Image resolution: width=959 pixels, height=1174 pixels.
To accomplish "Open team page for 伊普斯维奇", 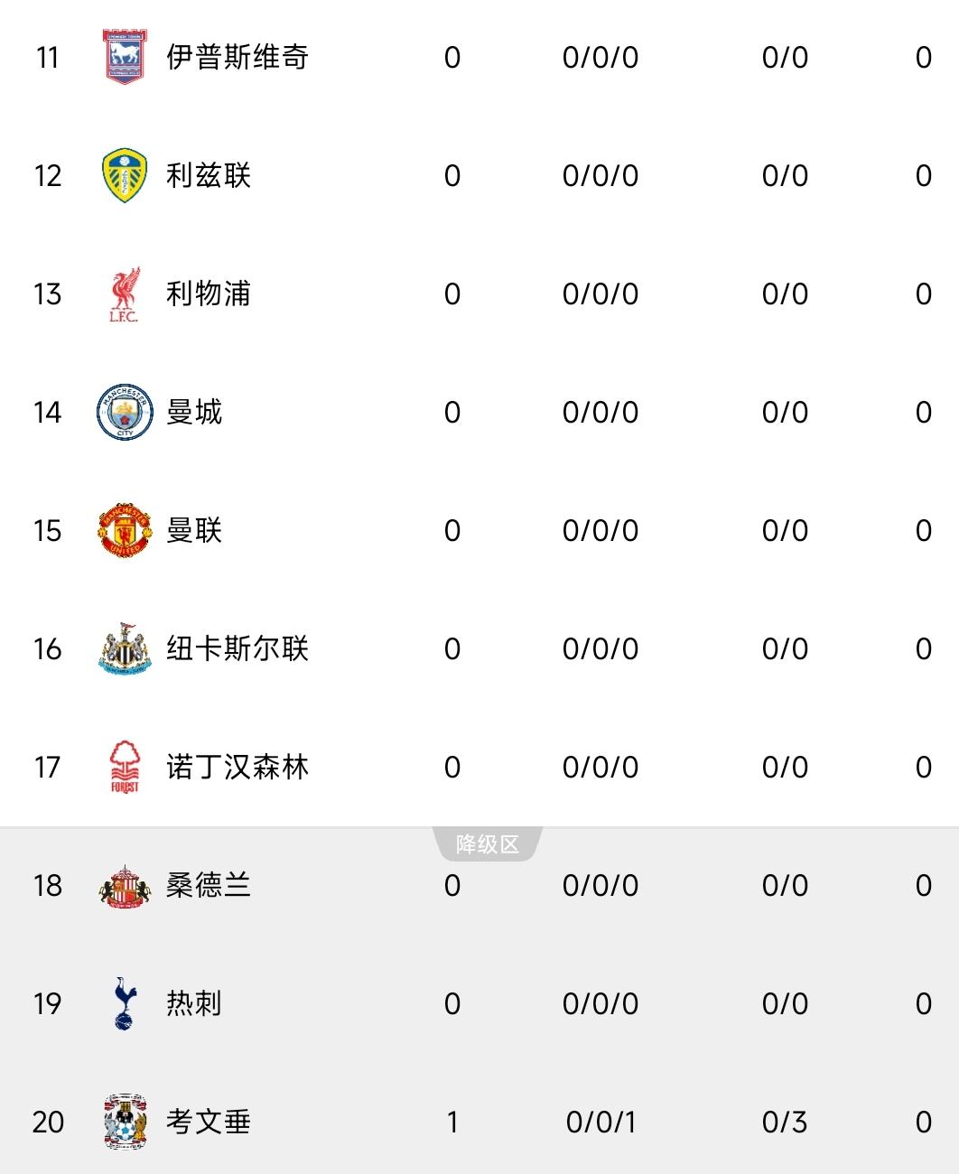I will tap(237, 58).
